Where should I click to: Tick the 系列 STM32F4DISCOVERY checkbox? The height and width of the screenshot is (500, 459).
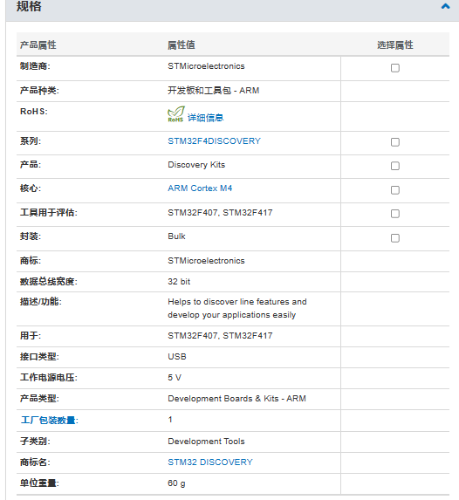click(395, 142)
